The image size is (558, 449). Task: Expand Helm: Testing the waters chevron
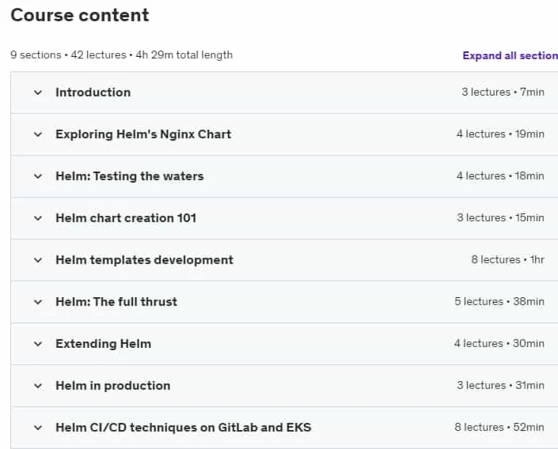pyautogui.click(x=38, y=177)
